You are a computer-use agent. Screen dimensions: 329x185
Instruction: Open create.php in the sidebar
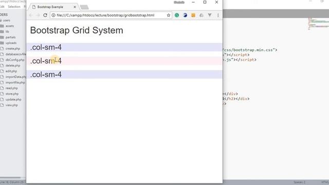click(13, 49)
